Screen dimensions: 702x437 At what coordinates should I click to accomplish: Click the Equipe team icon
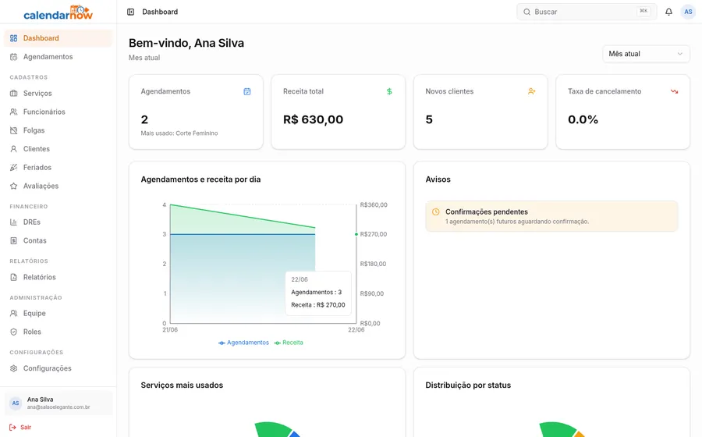[14, 314]
